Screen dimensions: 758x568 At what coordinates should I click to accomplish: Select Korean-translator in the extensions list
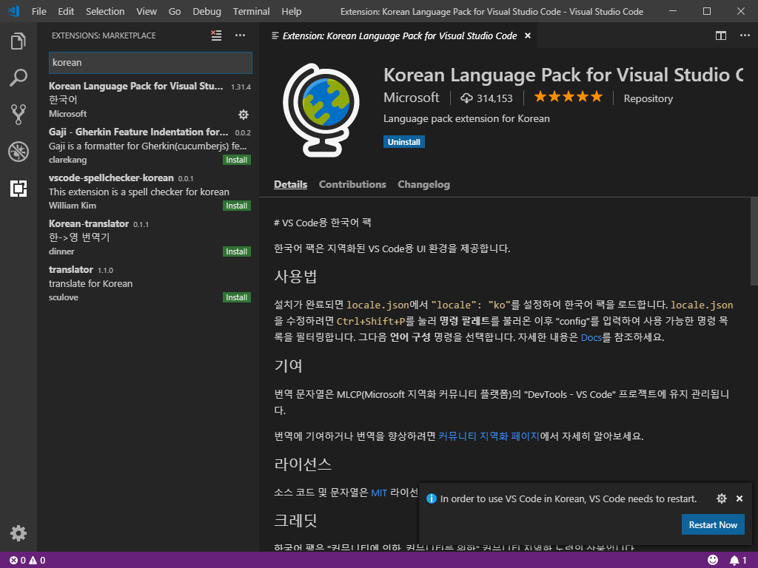pos(150,237)
